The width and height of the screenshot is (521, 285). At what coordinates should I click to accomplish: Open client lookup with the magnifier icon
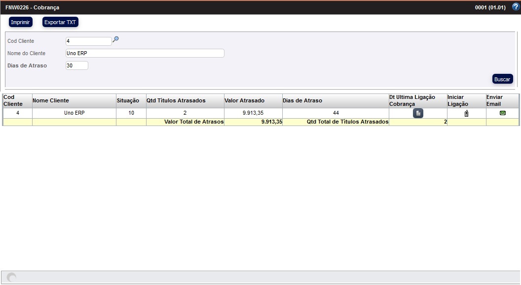(116, 40)
